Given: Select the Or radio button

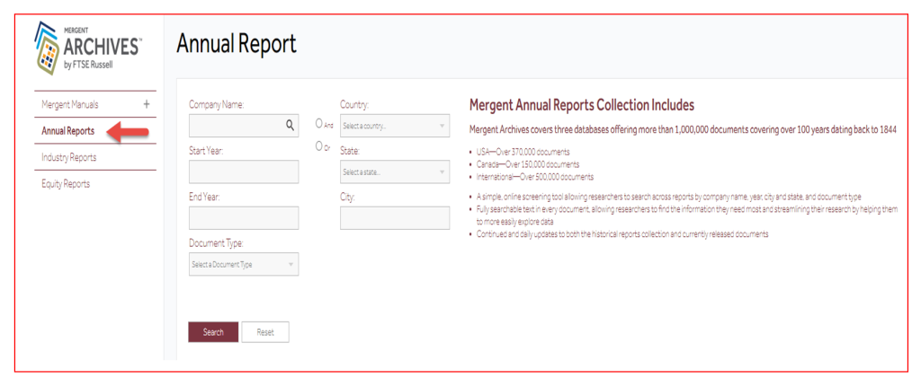Looking at the screenshot, I should tap(319, 145).
